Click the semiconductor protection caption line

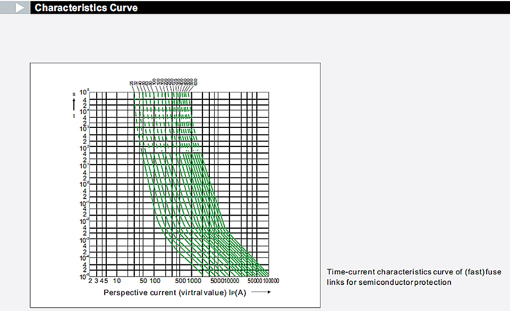[389, 282]
